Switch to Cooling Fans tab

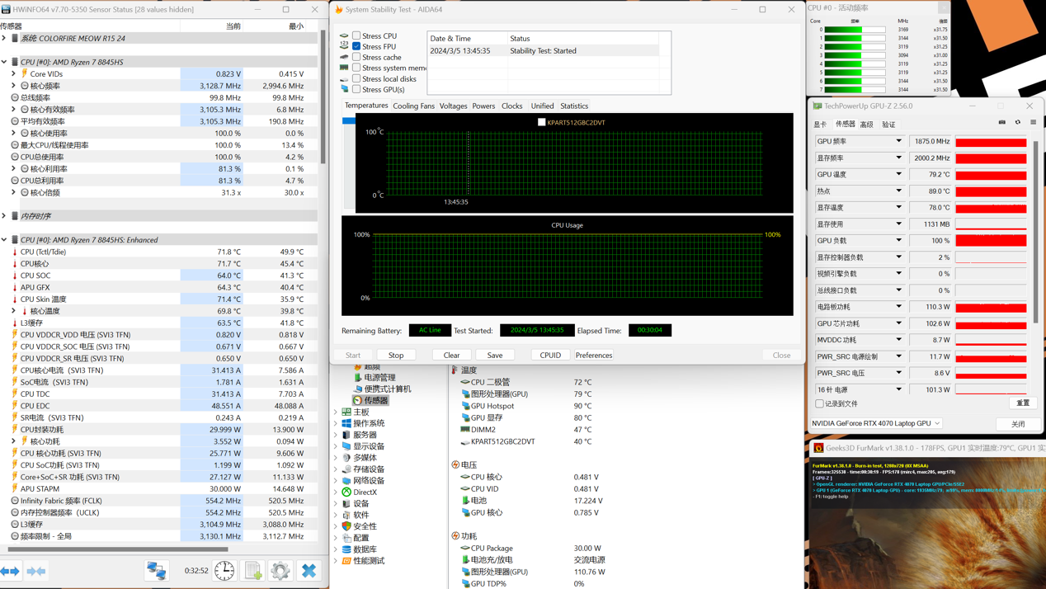coord(413,106)
